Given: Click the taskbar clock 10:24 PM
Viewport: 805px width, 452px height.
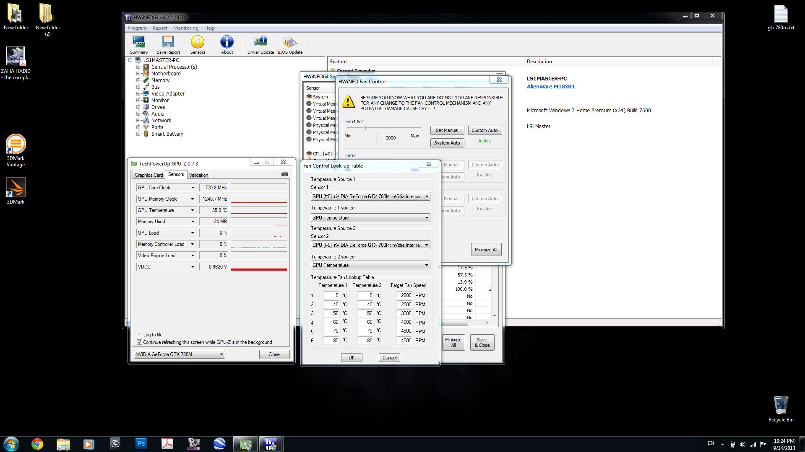Looking at the screenshot, I should pyautogui.click(x=784, y=441).
